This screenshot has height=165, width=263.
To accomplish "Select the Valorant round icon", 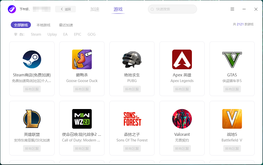I will coord(182,119).
